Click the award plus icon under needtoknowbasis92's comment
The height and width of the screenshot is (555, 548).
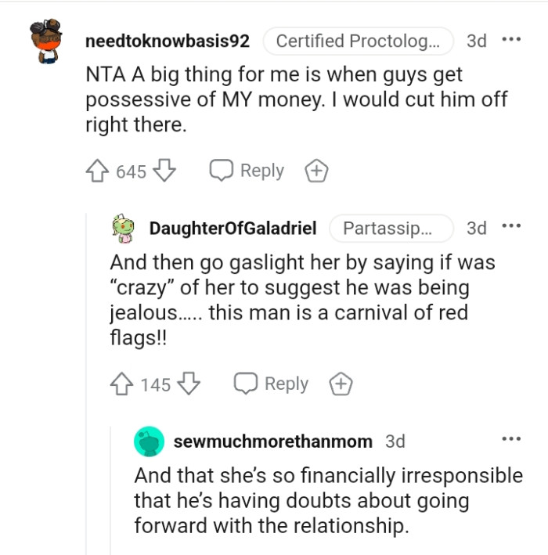(x=316, y=171)
